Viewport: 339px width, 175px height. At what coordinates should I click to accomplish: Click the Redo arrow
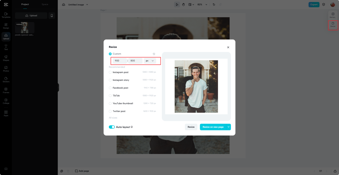220,5
